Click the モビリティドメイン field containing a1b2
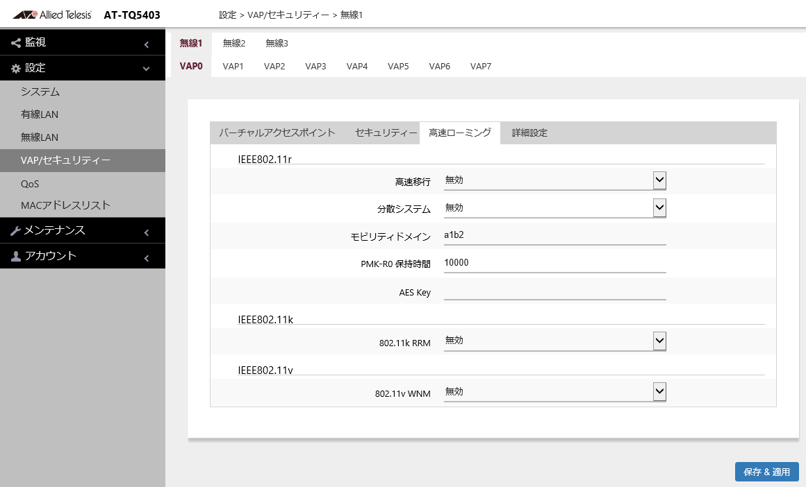This screenshot has height=487, width=806. click(554, 236)
